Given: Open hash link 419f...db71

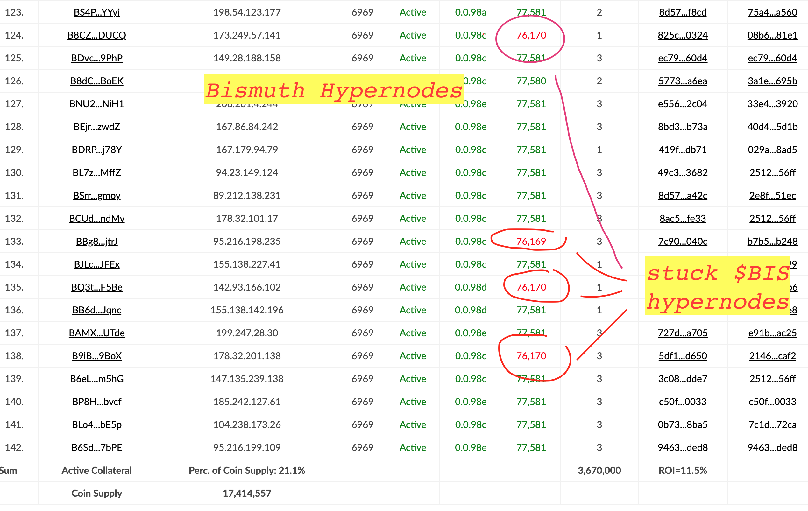Looking at the screenshot, I should point(683,150).
